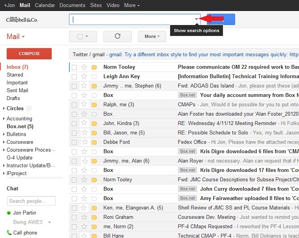The width and height of the screenshot is (299, 238).
Task: Star the Jimmy .. me, Stephen conversation
Action: tap(84, 86)
